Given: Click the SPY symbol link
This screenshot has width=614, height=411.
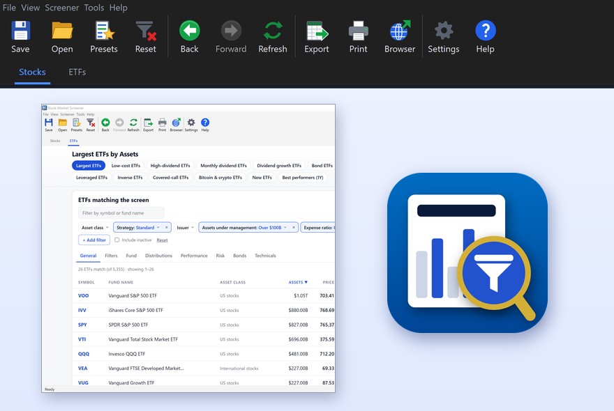Looking at the screenshot, I should pos(82,325).
